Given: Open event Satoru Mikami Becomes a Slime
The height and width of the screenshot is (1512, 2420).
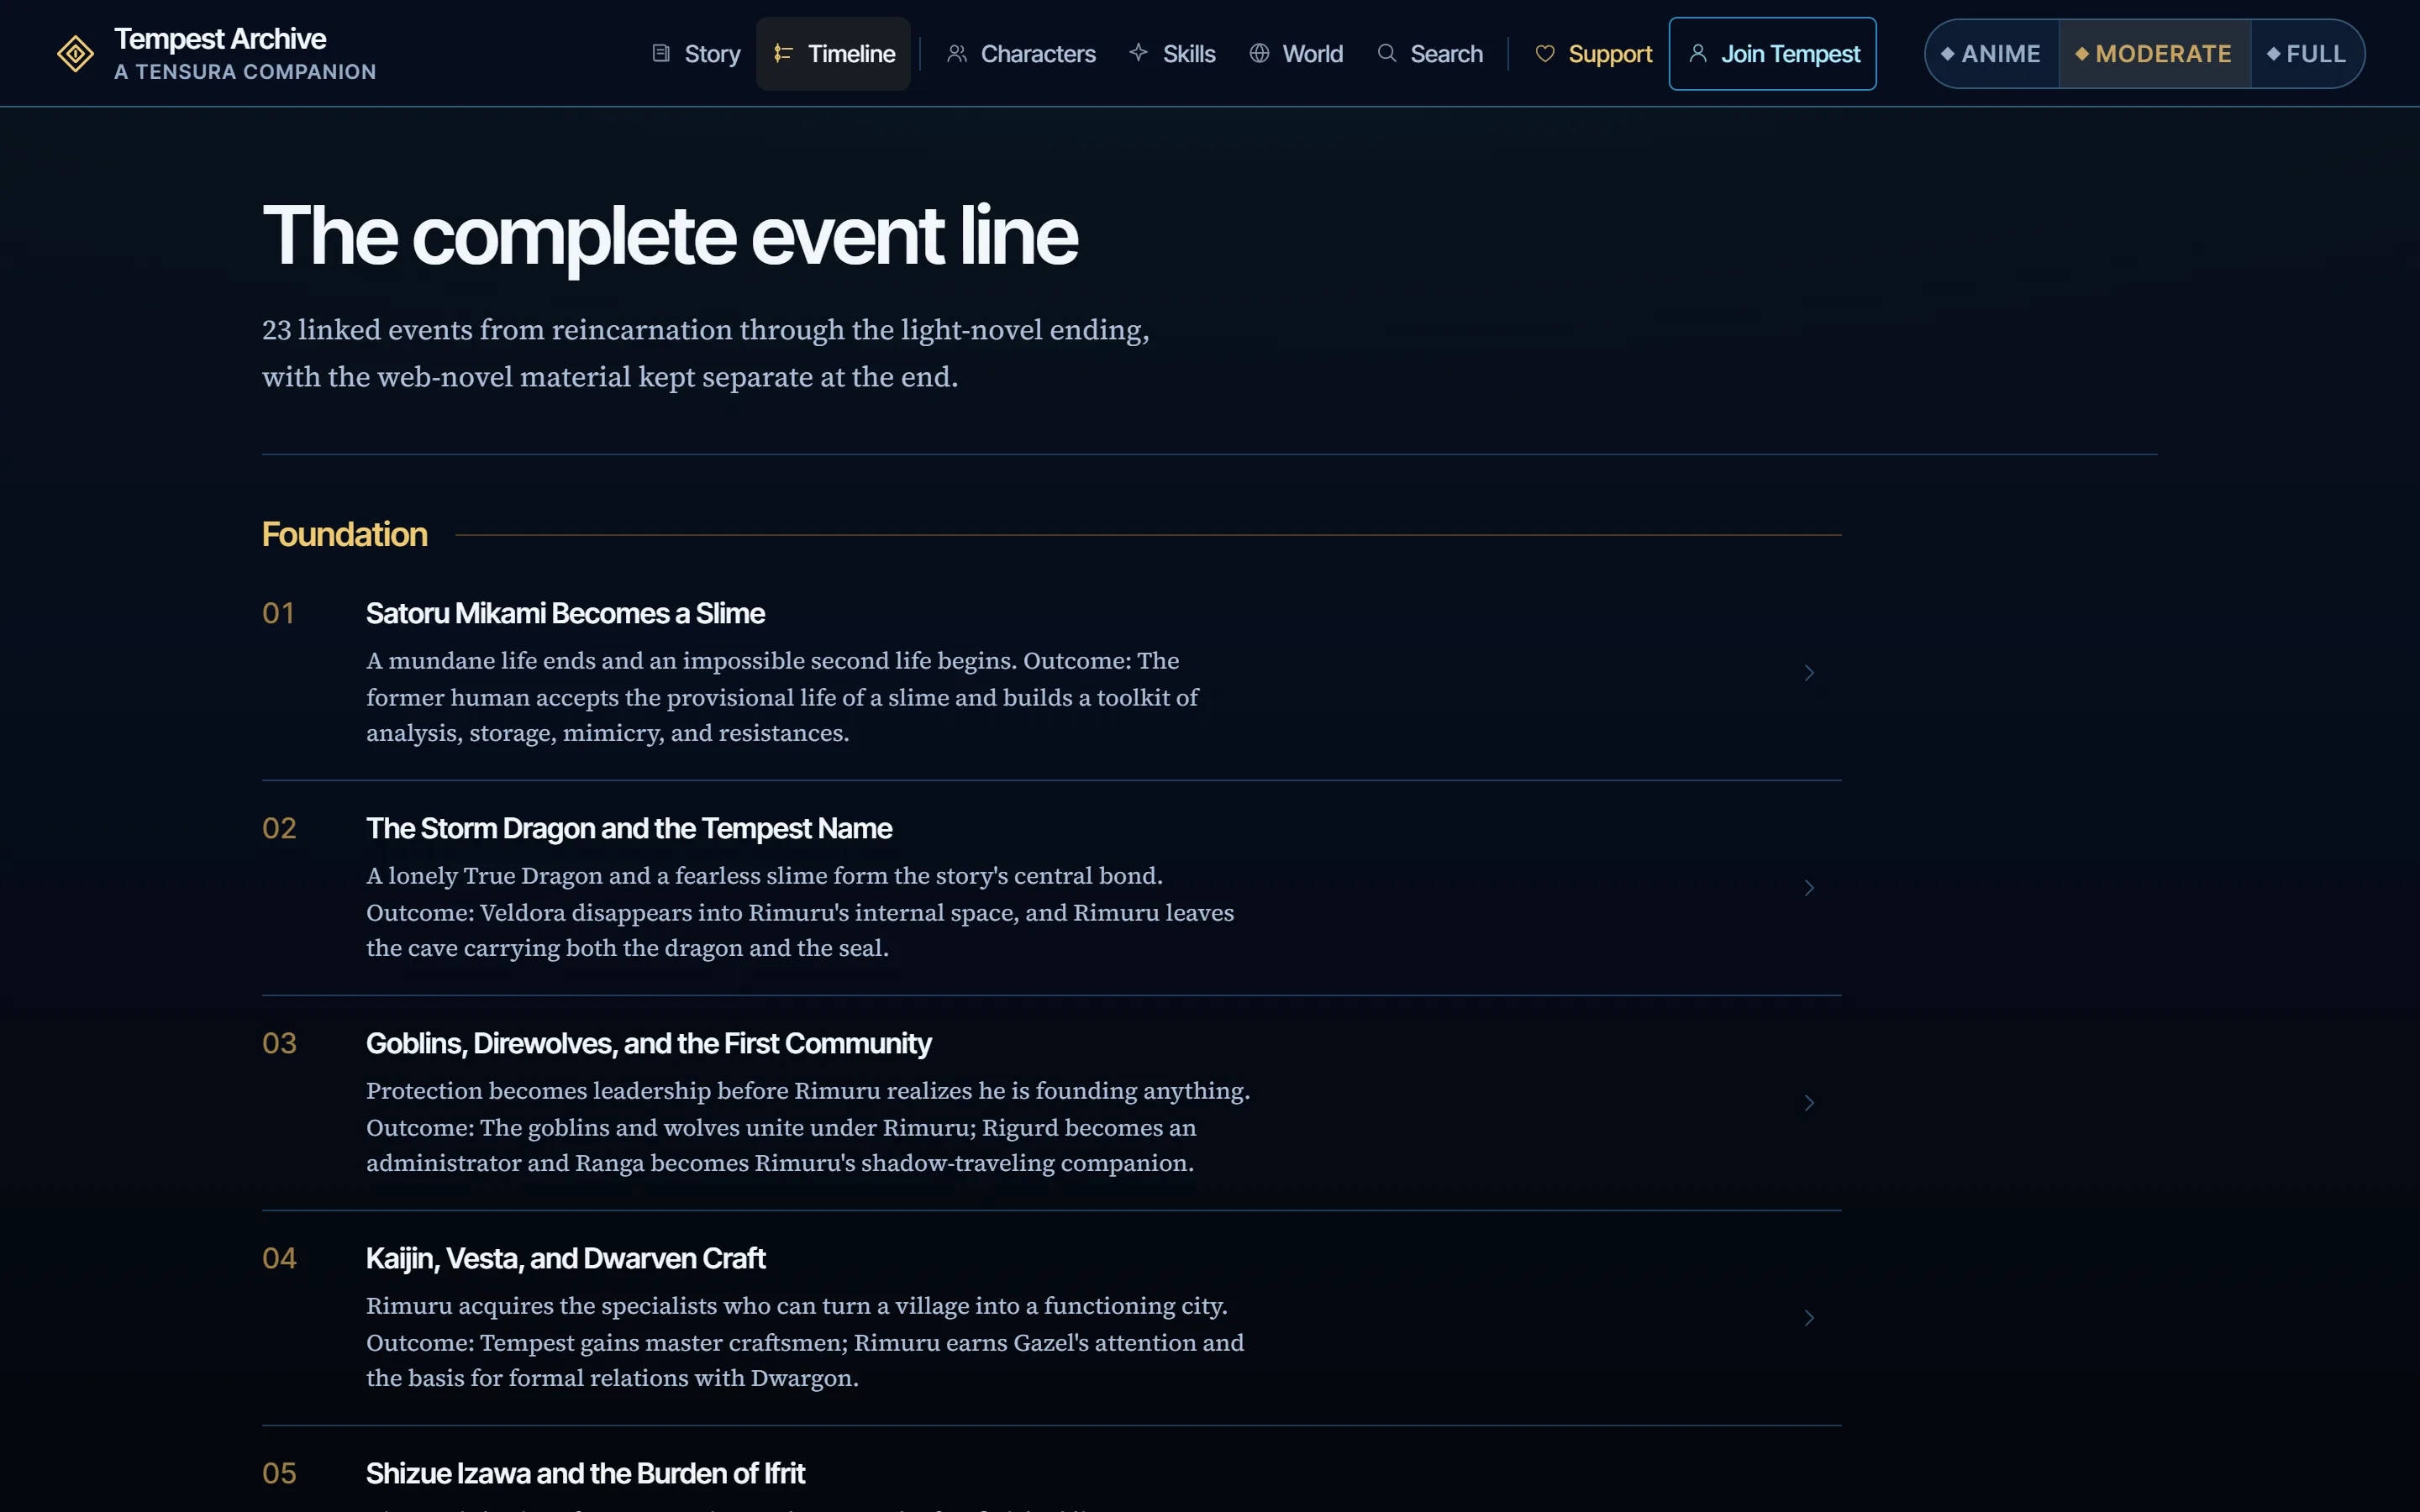Looking at the screenshot, I should point(565,613).
